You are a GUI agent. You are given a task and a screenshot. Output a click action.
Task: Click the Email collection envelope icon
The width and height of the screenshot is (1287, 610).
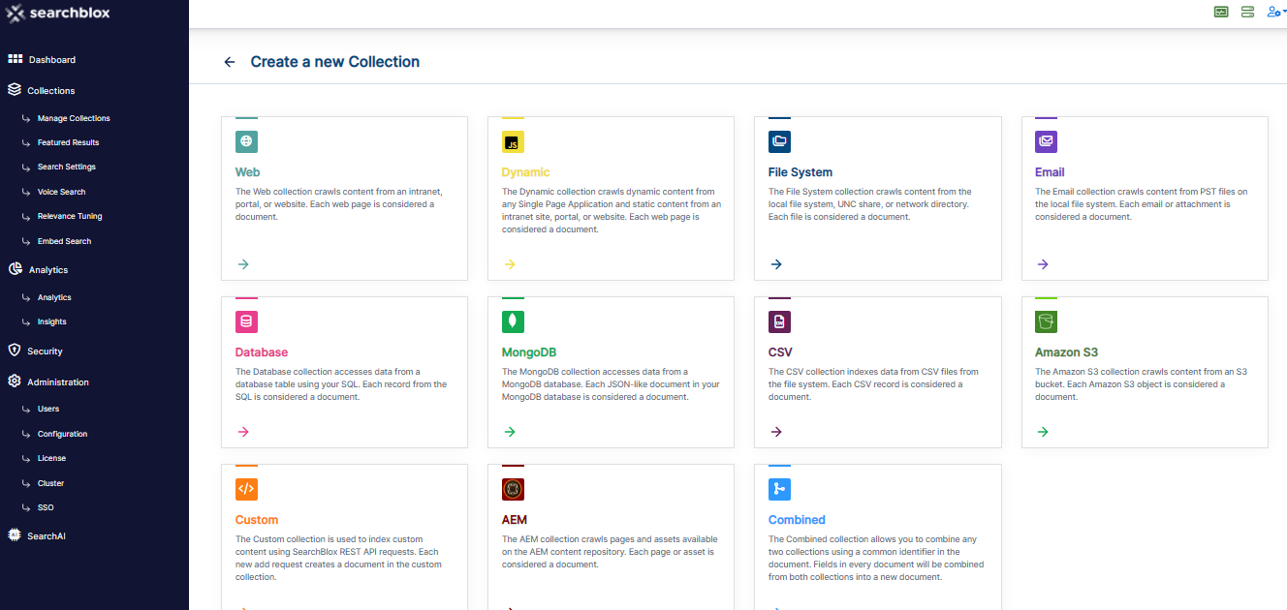1046,141
